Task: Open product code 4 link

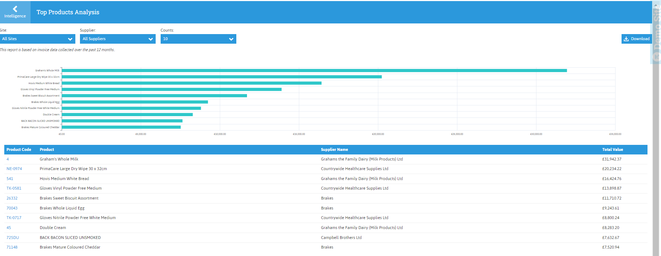Action: pos(8,159)
